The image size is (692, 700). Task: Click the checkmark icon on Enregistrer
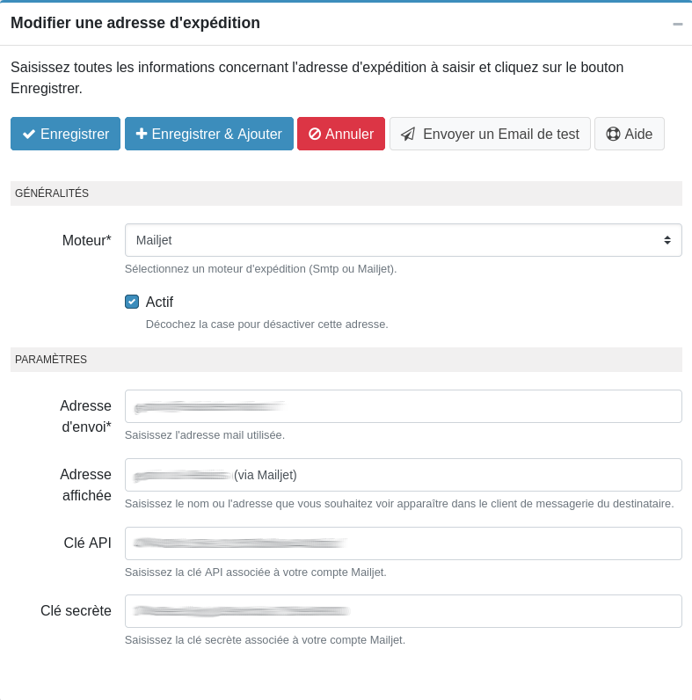[29, 135]
